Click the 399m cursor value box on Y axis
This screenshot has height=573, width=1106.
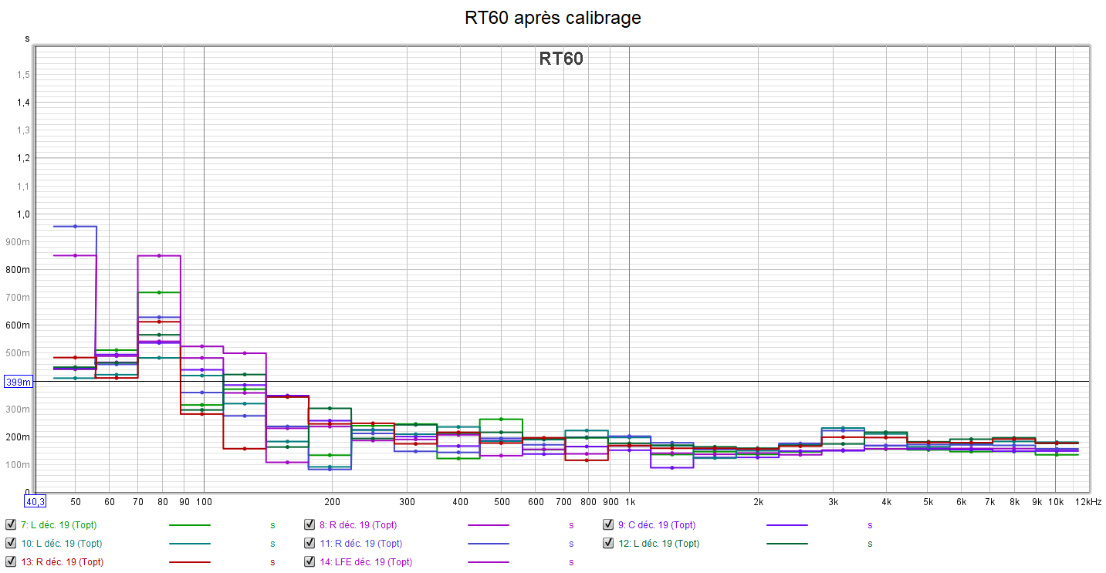(17, 382)
